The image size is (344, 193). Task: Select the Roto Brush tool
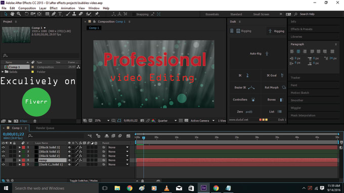point(89,14)
